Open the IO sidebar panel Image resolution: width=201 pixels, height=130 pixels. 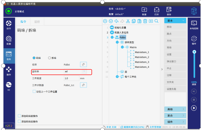pos(9,86)
